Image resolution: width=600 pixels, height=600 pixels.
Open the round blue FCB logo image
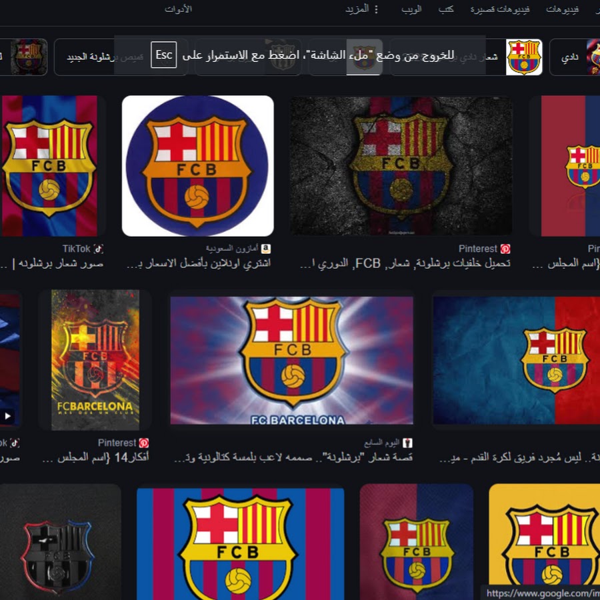tap(198, 166)
